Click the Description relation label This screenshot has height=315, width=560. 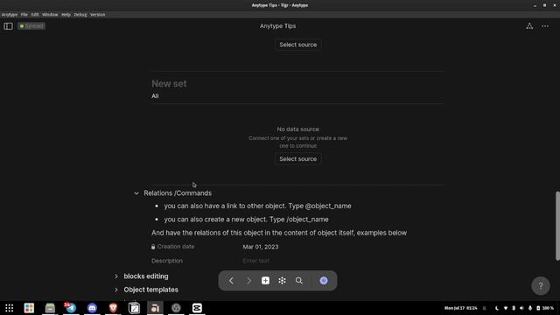(167, 261)
